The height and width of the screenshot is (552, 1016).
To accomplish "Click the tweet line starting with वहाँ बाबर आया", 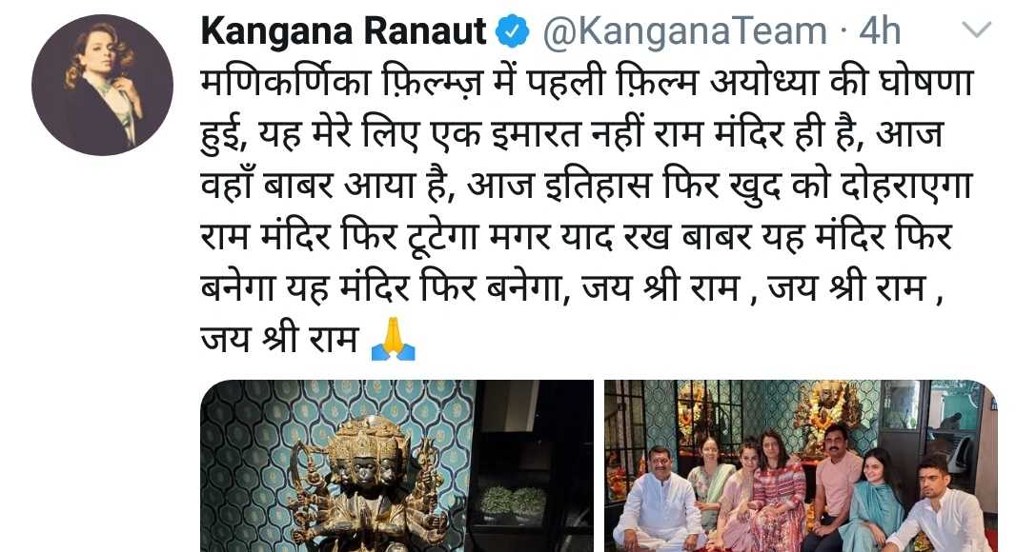I will point(586,187).
